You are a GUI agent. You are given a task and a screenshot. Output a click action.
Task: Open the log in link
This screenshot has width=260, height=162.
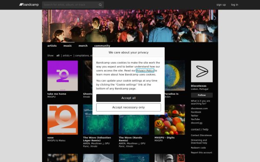pos(234,5)
